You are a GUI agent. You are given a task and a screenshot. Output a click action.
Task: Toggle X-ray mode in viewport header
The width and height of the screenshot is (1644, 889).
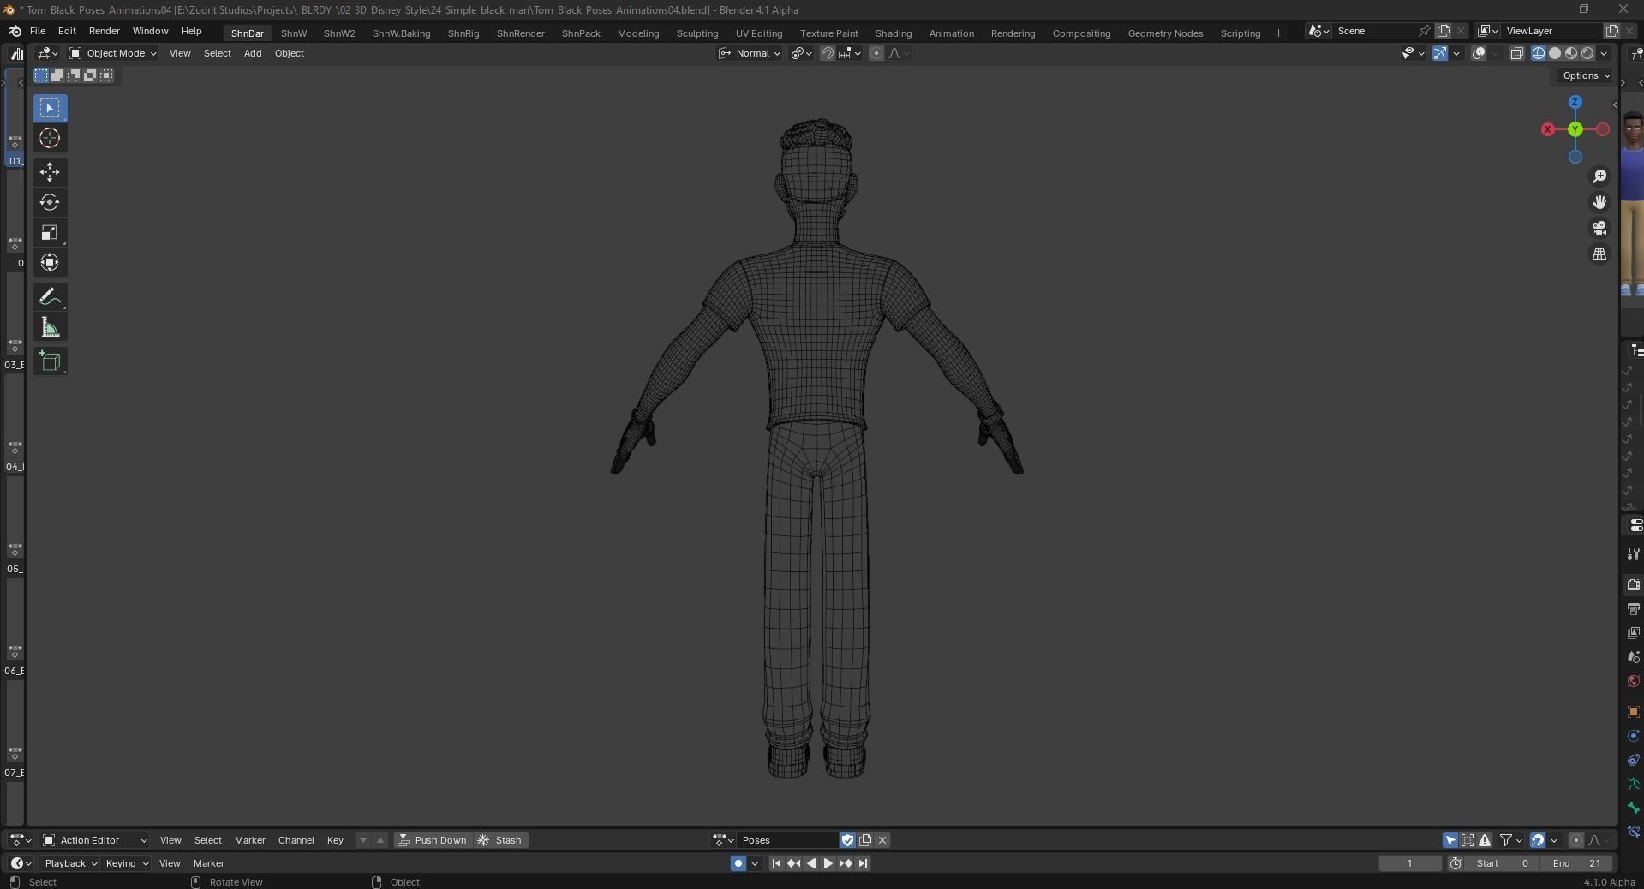pos(1516,53)
